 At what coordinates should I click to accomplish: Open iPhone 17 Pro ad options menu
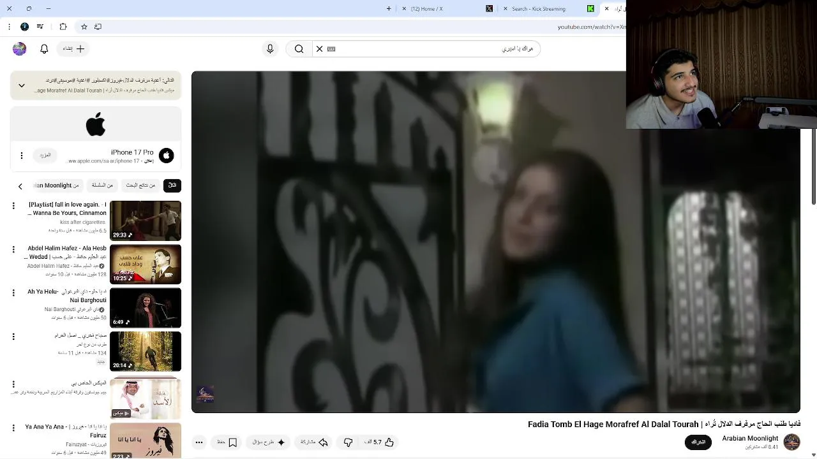click(22, 156)
